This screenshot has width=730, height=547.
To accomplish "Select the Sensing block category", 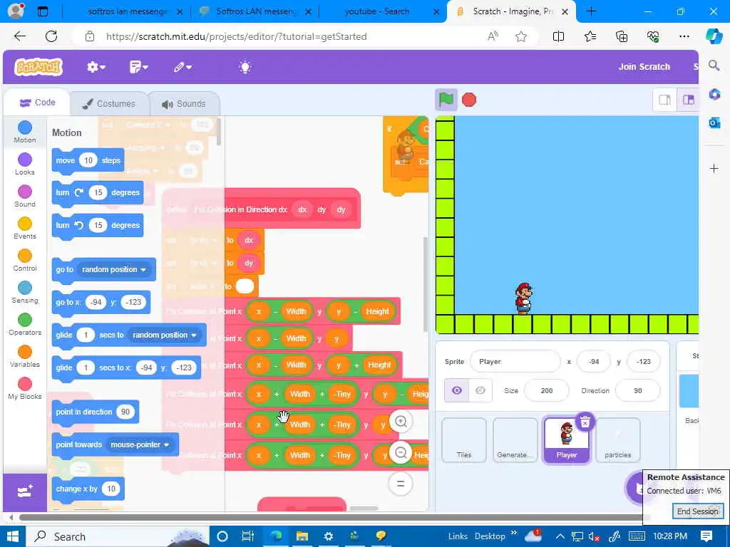I will pyautogui.click(x=25, y=293).
